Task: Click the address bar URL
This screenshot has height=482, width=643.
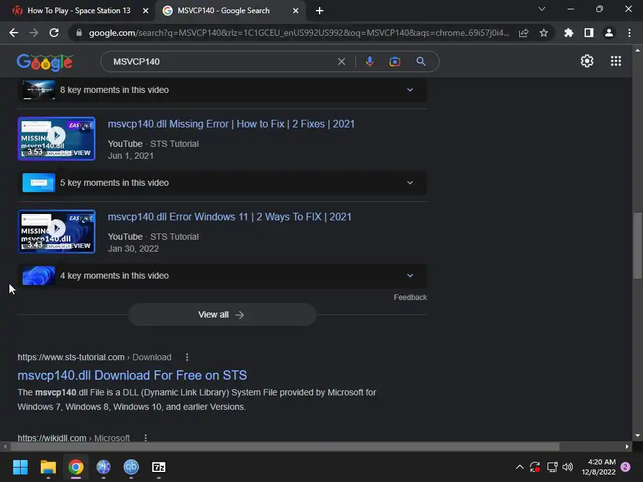Action: 300,33
